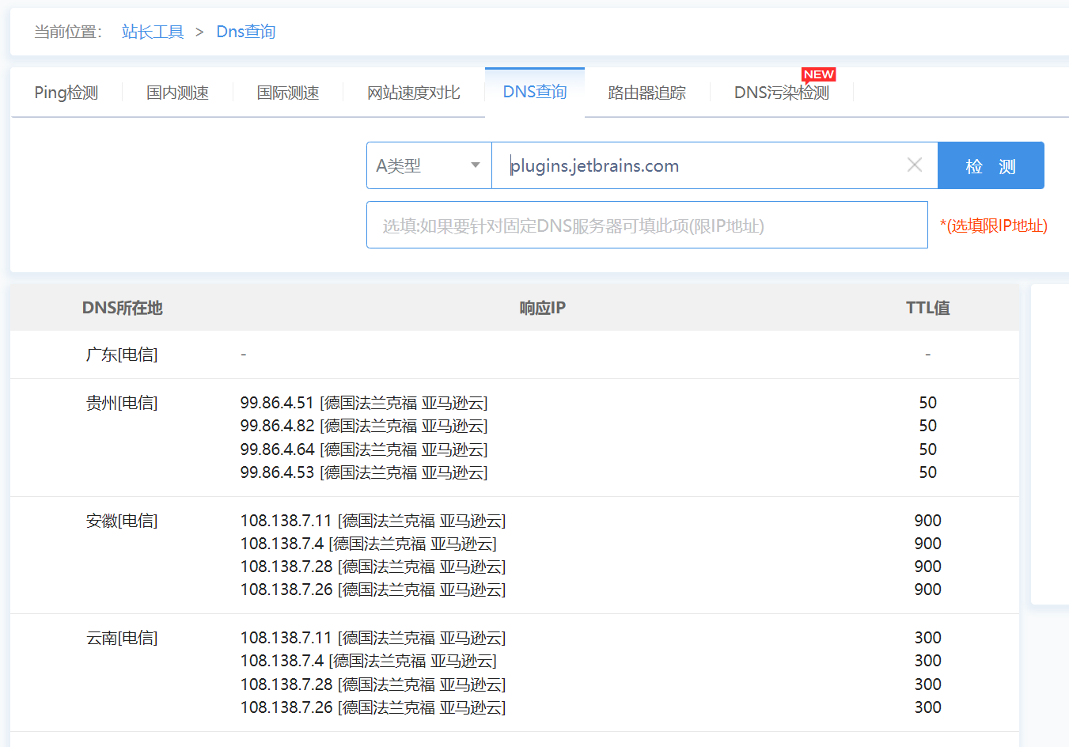Viewport: 1069px width, 747px height.
Task: Click the 响应IP column header
Action: pyautogui.click(x=542, y=308)
